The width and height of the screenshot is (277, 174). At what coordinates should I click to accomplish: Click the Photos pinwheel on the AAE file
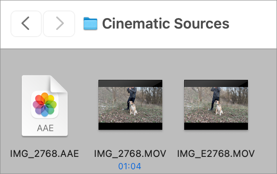[45, 105]
